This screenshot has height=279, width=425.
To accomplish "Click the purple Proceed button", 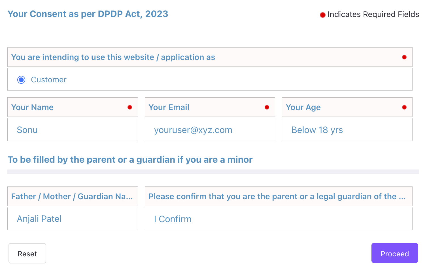I will pos(394,253).
